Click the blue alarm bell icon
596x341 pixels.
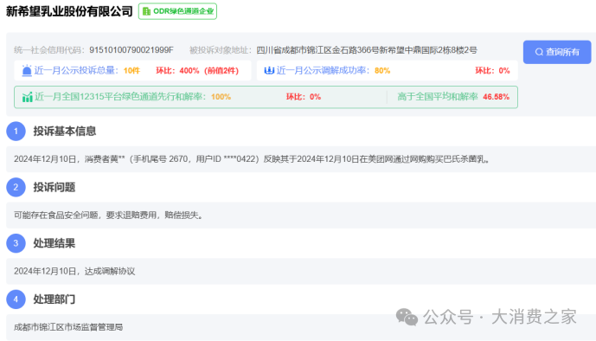pyautogui.click(x=27, y=71)
